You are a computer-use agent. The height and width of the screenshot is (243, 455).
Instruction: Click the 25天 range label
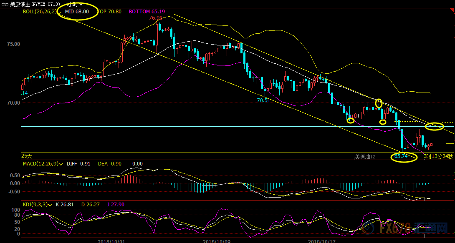(x=27, y=156)
